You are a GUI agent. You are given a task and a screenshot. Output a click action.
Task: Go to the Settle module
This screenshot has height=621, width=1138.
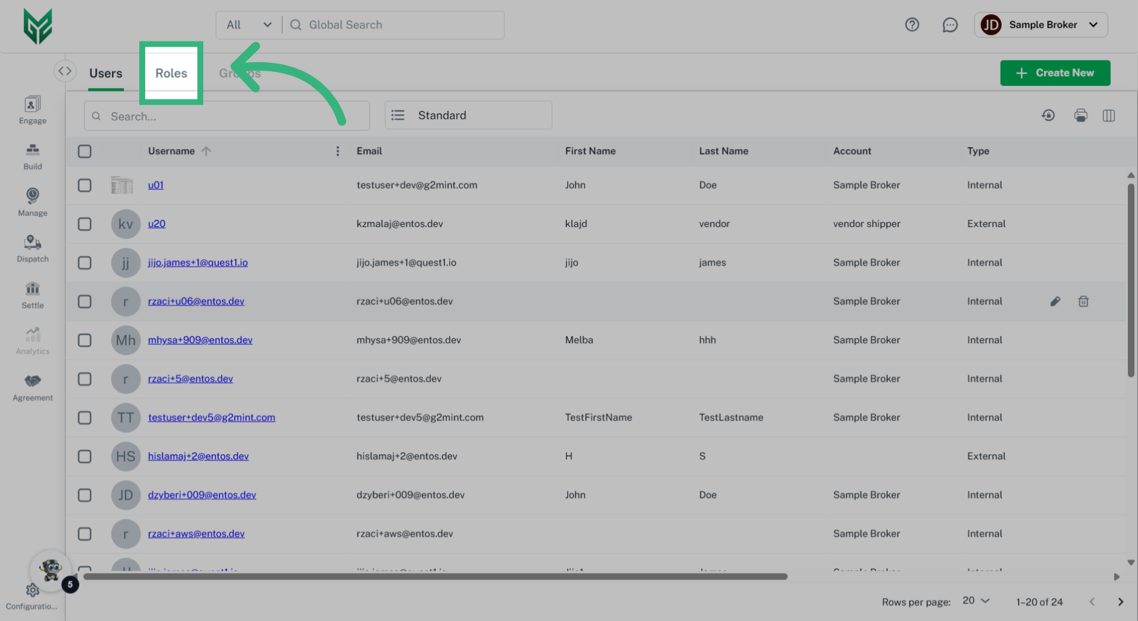33,295
